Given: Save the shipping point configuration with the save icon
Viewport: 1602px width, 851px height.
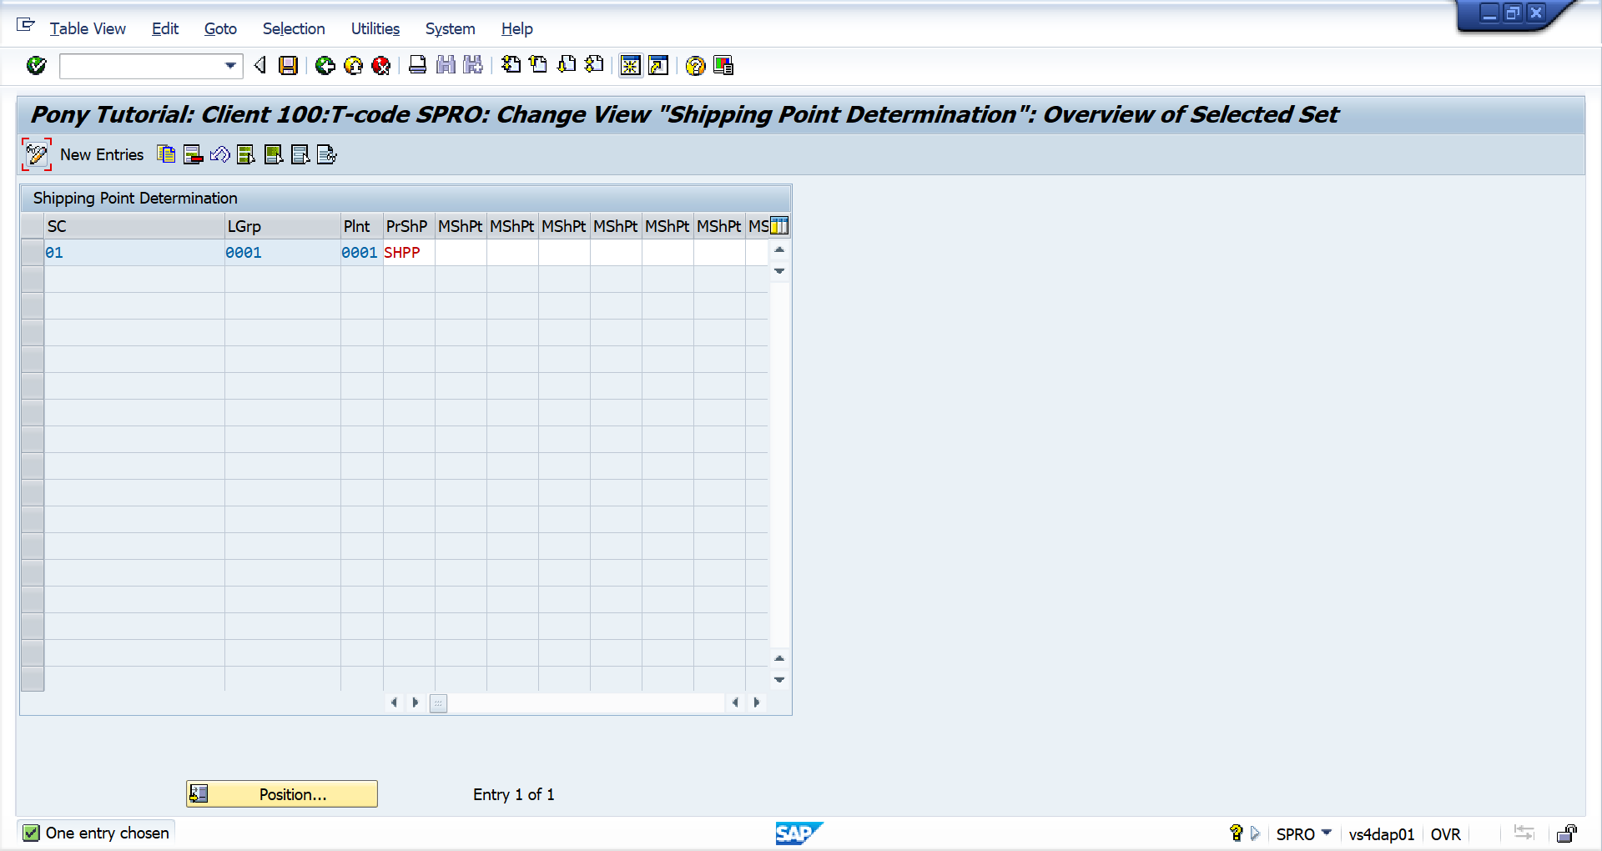Looking at the screenshot, I should (x=289, y=66).
